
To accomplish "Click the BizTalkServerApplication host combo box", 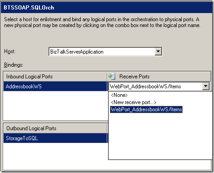I will [x=105, y=52].
